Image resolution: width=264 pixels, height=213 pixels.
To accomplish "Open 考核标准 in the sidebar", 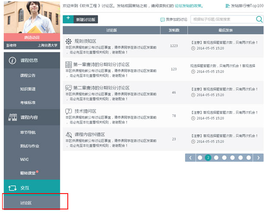I will 28,102.
